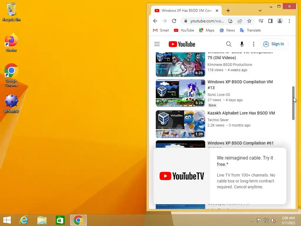Open Chrome media controls icon

pos(261,21)
